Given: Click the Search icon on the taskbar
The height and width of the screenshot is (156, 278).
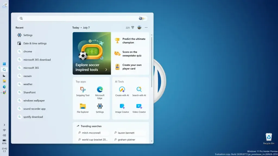Looking at the screenshot, I should pos(4,70).
